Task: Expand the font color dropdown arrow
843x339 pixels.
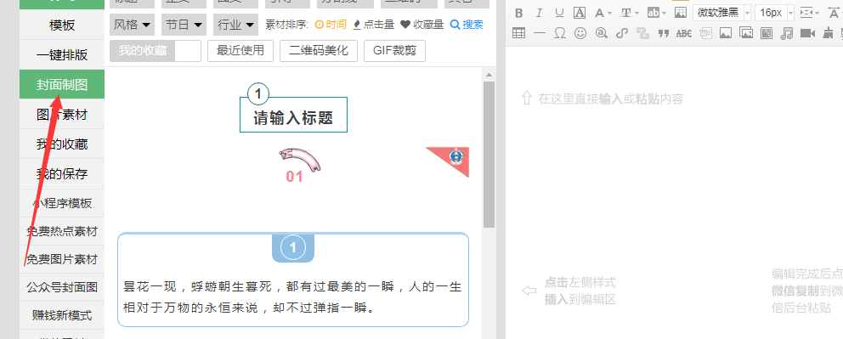Action: pyautogui.click(x=609, y=13)
